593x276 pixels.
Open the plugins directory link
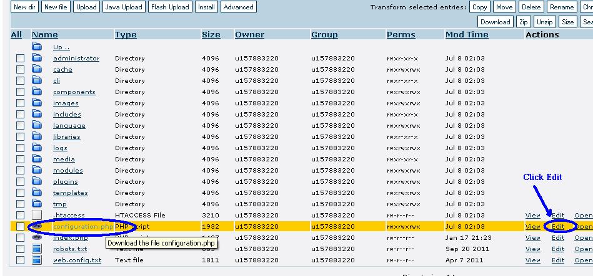(x=66, y=182)
